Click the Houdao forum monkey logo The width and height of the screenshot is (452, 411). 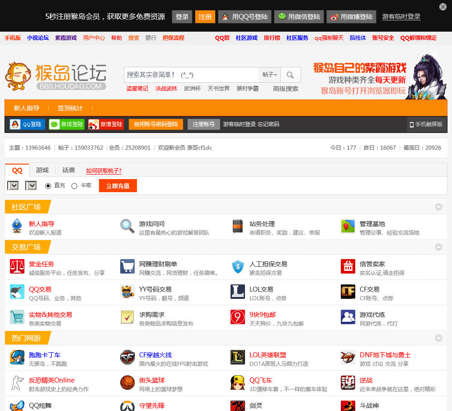pyautogui.click(x=56, y=76)
